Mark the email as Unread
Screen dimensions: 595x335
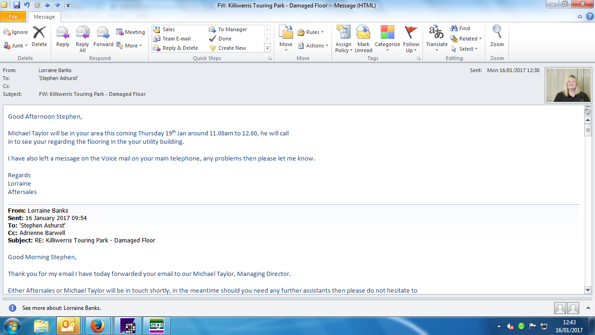tap(363, 38)
